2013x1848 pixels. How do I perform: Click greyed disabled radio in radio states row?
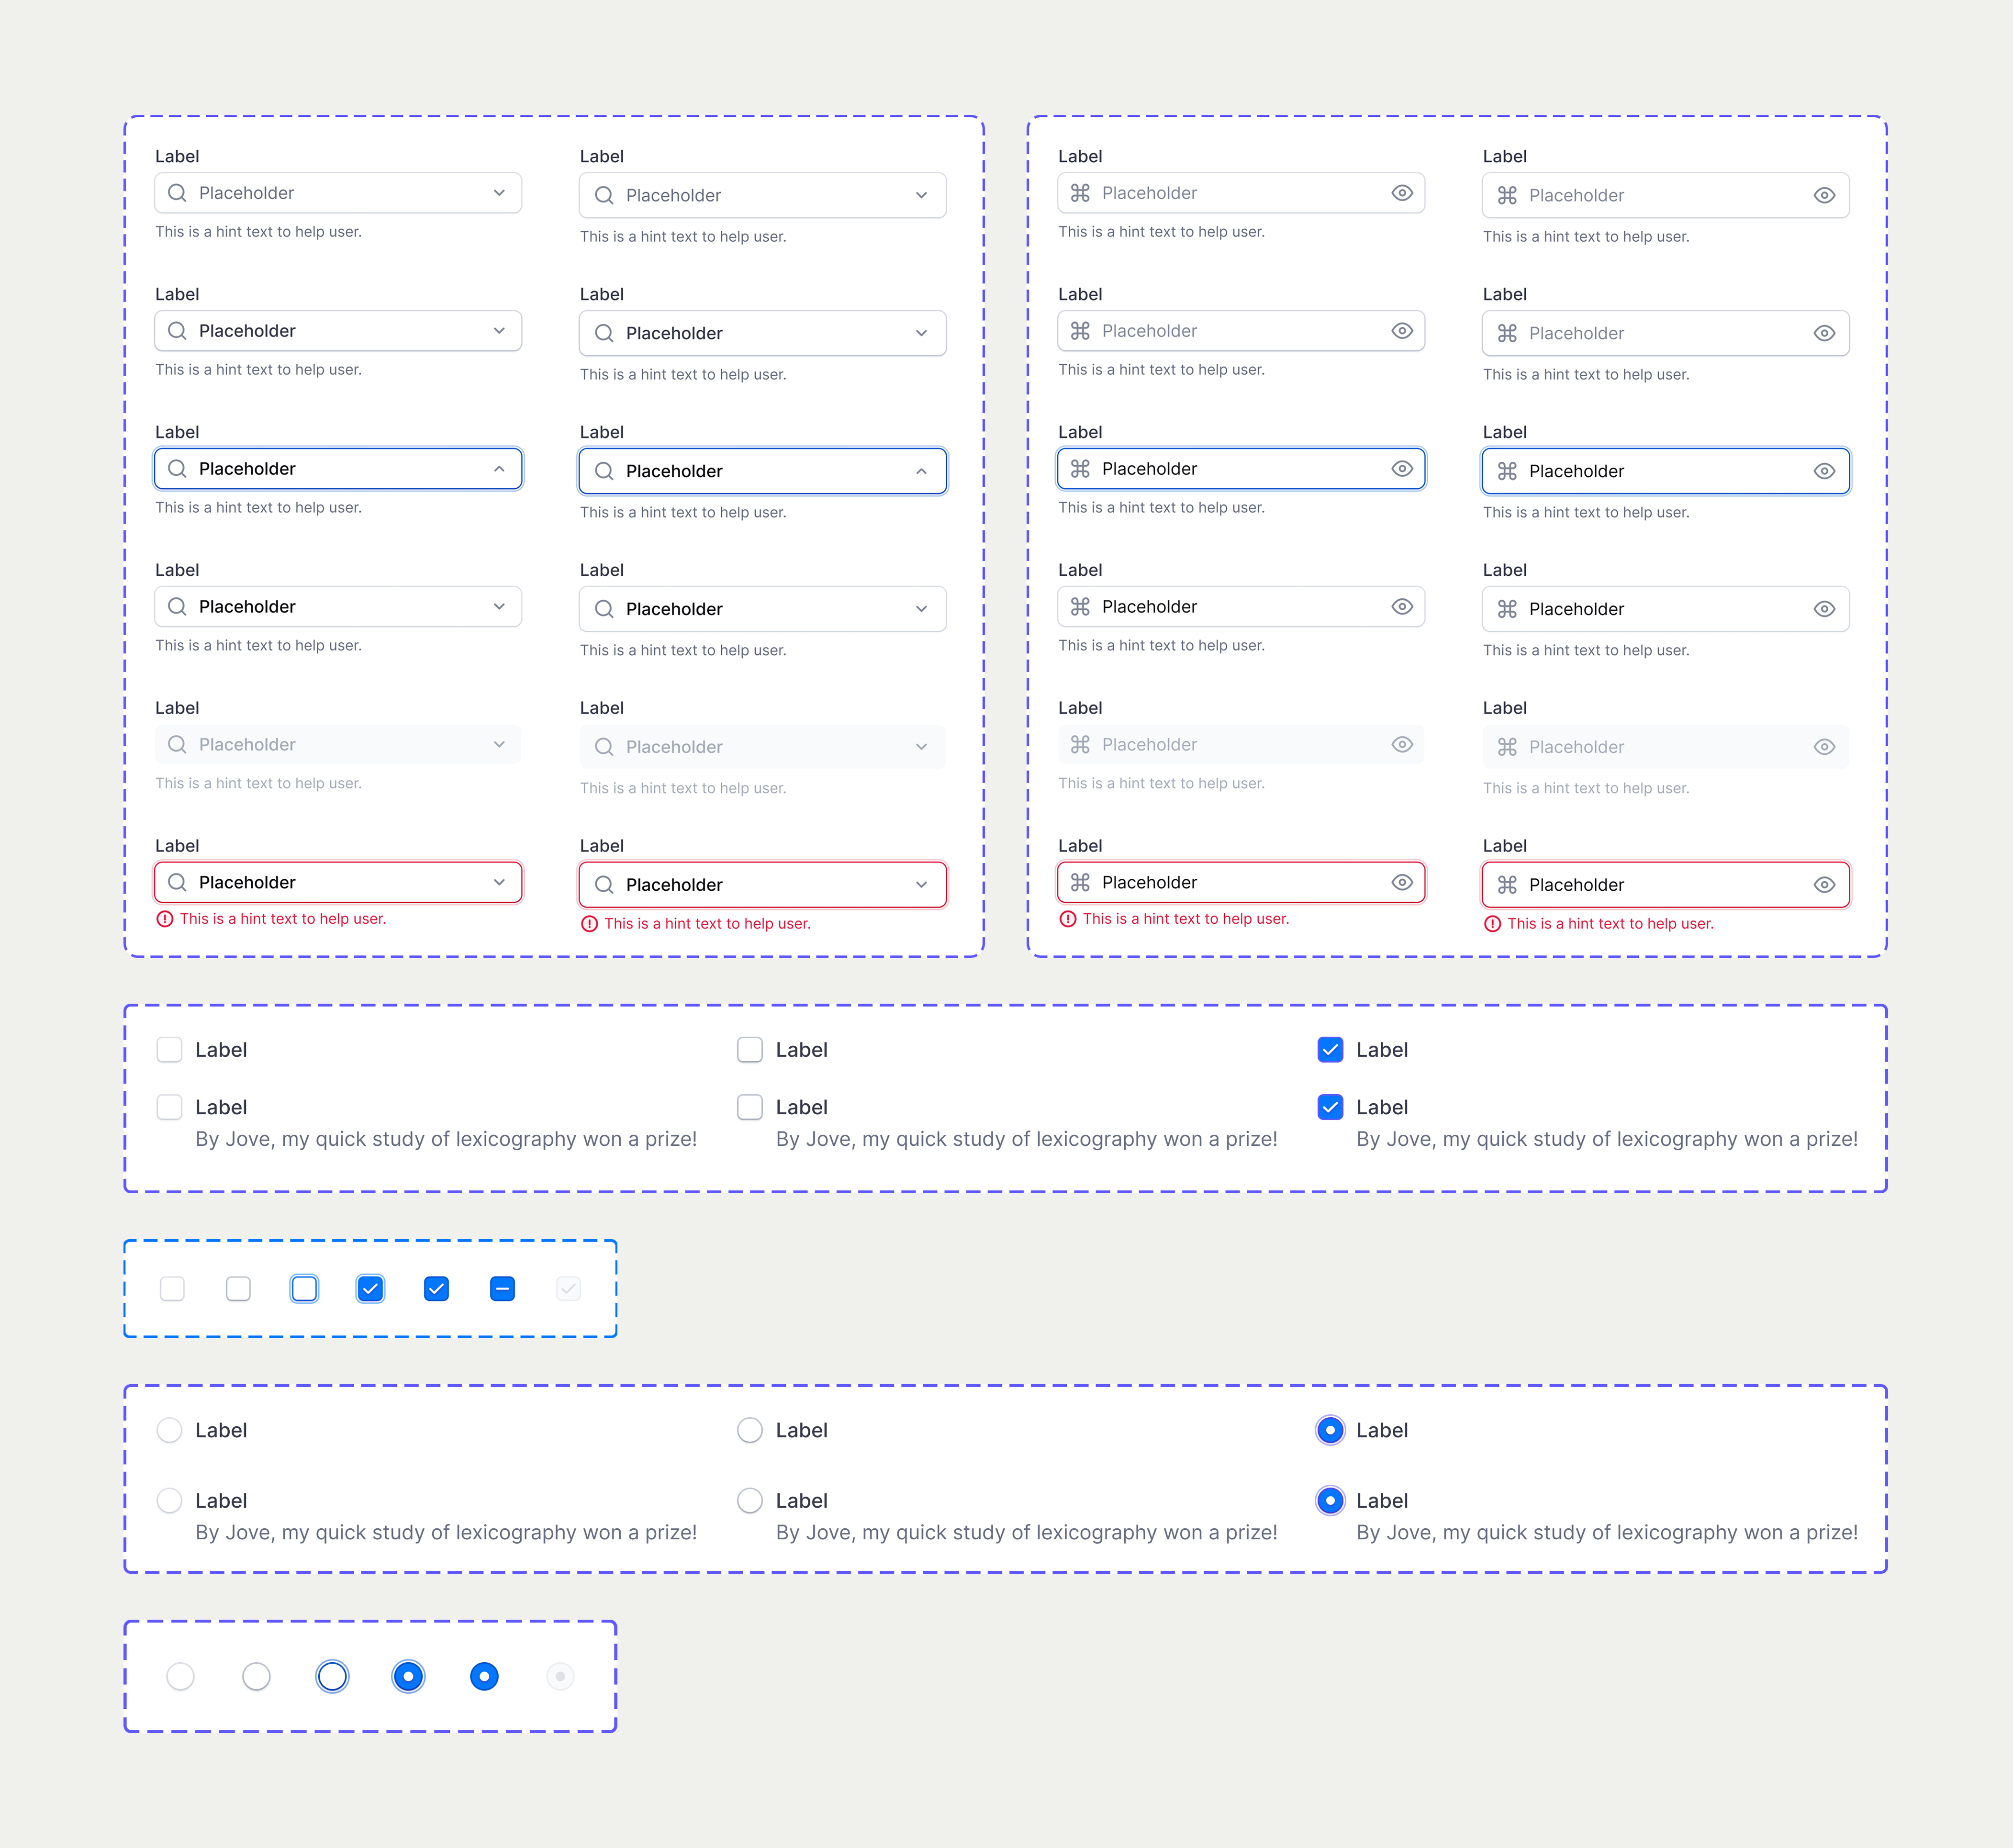click(560, 1677)
